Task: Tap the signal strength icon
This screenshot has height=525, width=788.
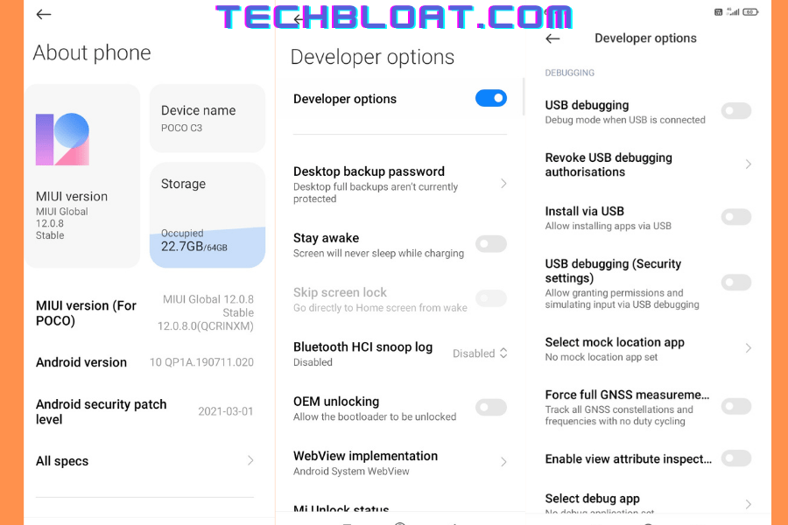Action: coord(734,12)
